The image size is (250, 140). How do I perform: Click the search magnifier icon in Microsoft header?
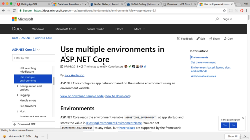coord(217,19)
